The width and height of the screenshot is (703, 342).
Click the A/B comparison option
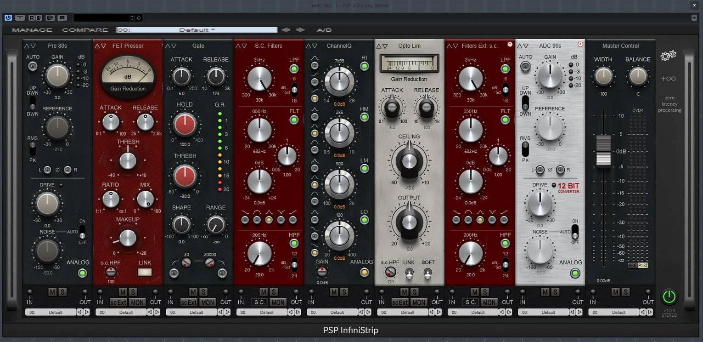click(324, 30)
